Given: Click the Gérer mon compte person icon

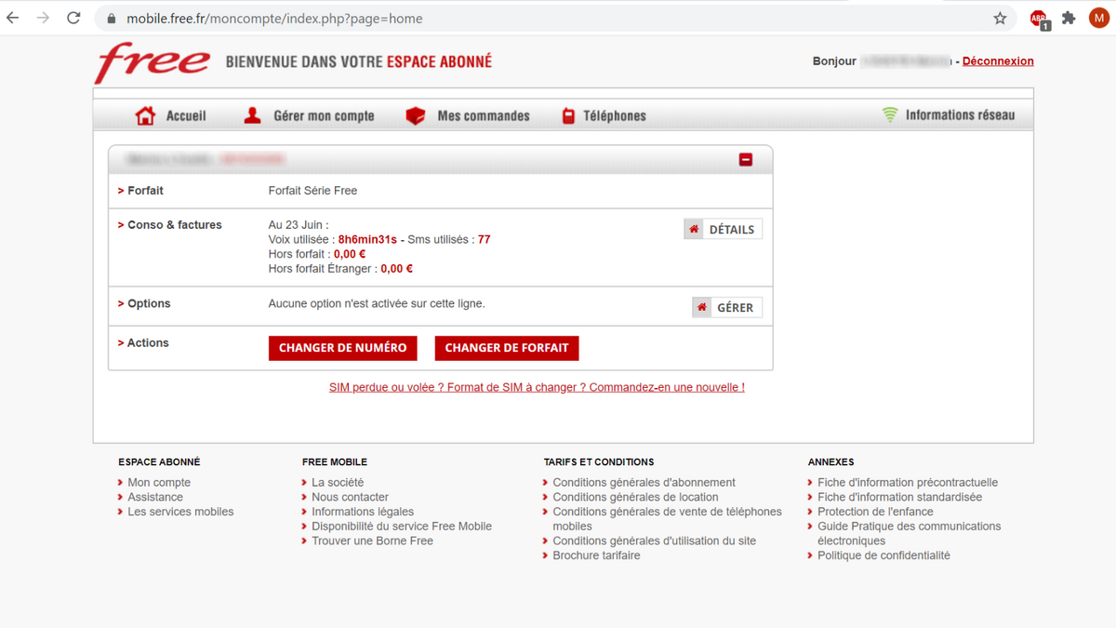Looking at the screenshot, I should click(x=252, y=115).
